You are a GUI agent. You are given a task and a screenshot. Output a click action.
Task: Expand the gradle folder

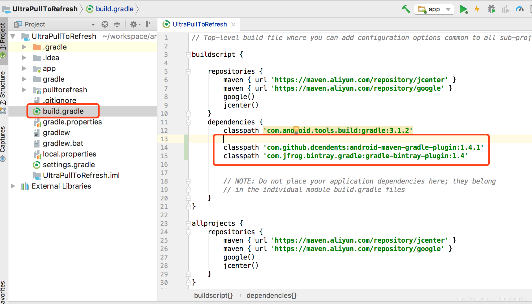(x=24, y=79)
